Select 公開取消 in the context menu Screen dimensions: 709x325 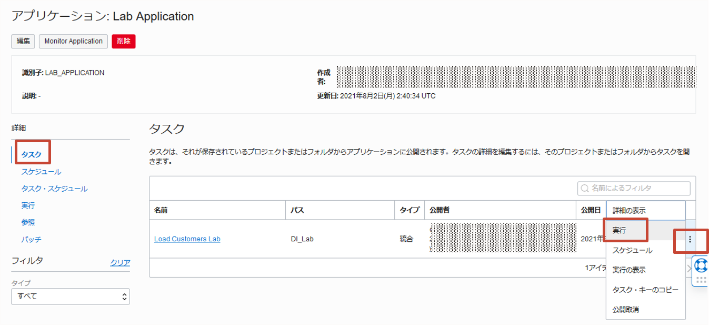coord(626,309)
